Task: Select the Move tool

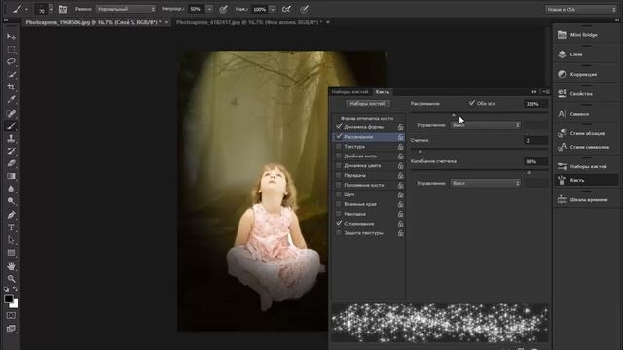Action: point(11,37)
